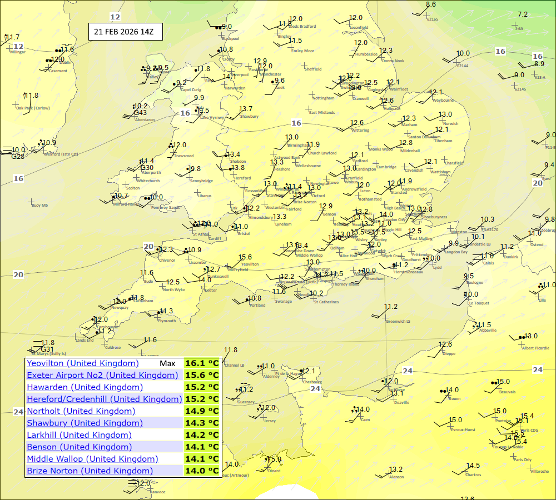Viewport: 556px width, 500px height.
Task: Click the Hawarden (United Kingdom) link
Action: coord(85,387)
